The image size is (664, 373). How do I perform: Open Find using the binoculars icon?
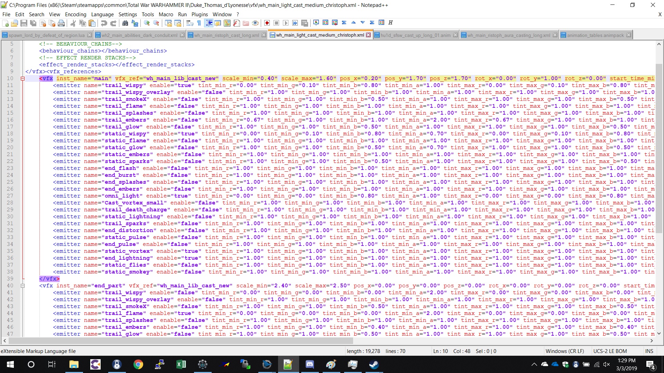coord(125,23)
